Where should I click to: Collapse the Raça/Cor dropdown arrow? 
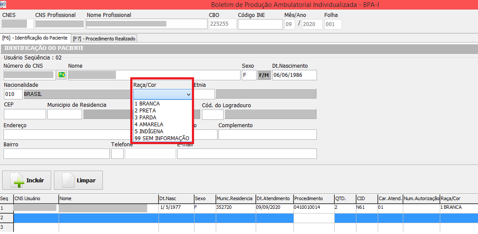coord(188,94)
